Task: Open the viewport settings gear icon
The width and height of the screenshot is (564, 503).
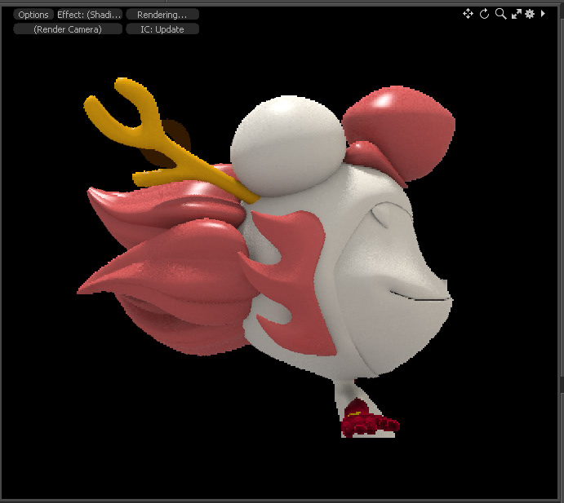Action: click(x=530, y=14)
